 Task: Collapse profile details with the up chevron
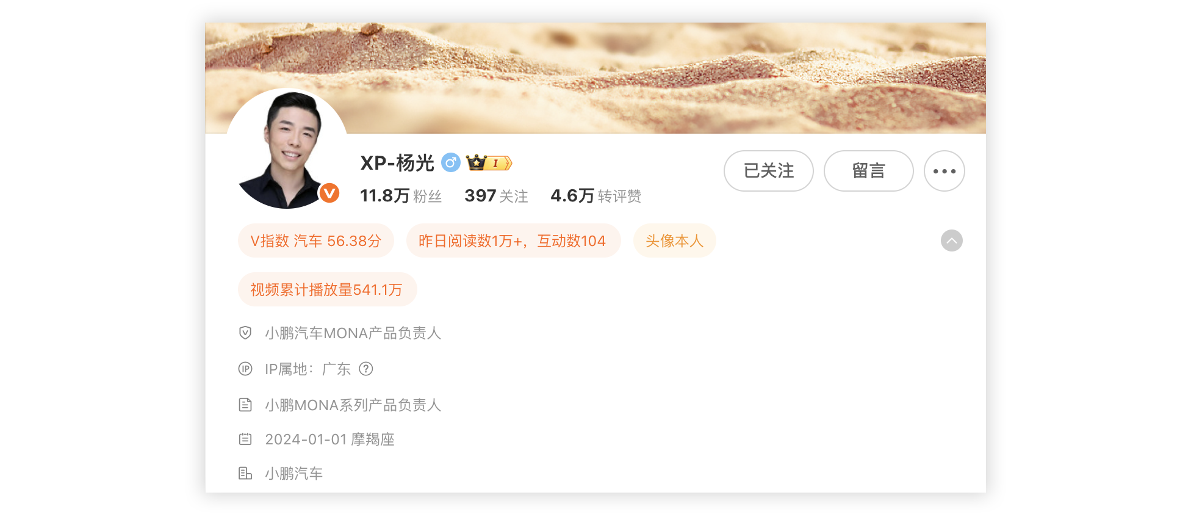pos(952,240)
